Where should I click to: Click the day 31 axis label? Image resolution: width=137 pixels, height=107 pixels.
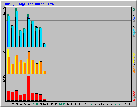(x=128, y=104)
